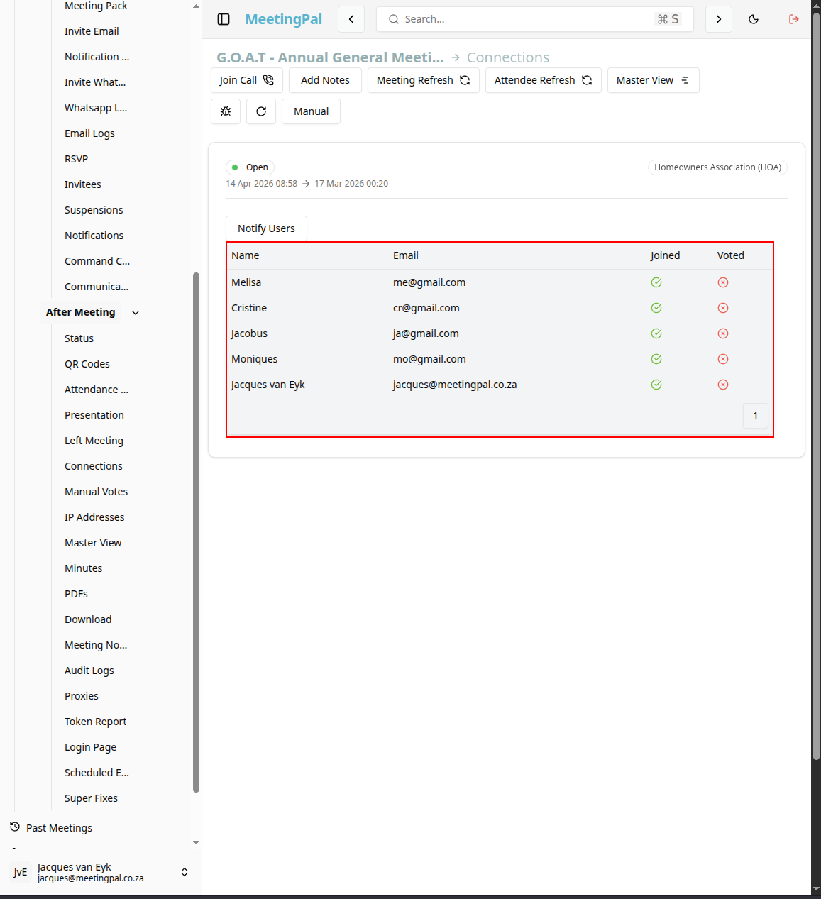This screenshot has height=899, width=821.
Task: Open the Master View dropdown button
Action: (x=653, y=80)
